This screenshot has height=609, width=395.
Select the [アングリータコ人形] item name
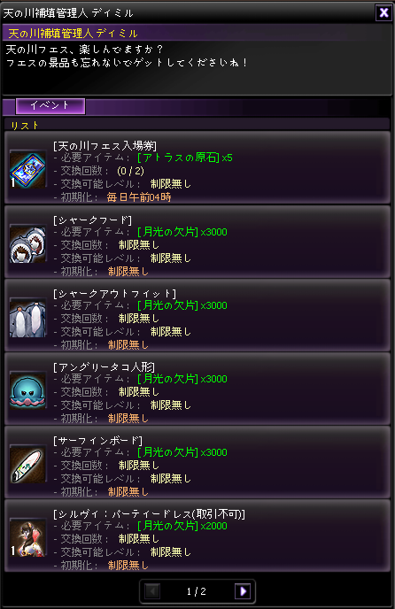(105, 366)
